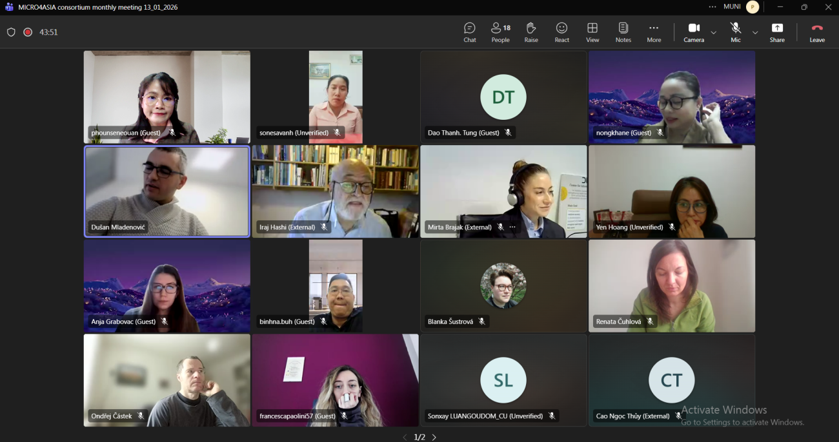
Task: Expand Camera options dropdown arrow
Action: 713,32
